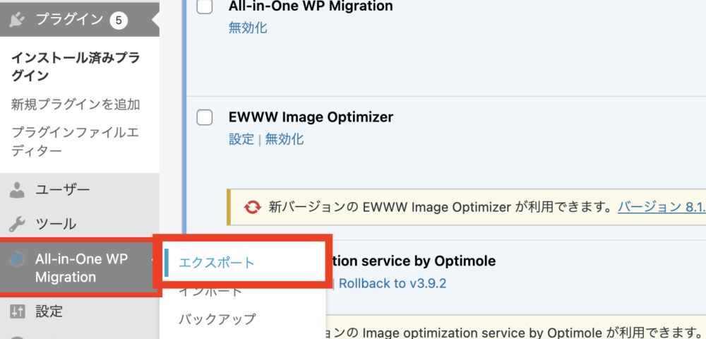Click the All-in-One WP Migration plugin title
The height and width of the screenshot is (339, 706).
pos(311,6)
